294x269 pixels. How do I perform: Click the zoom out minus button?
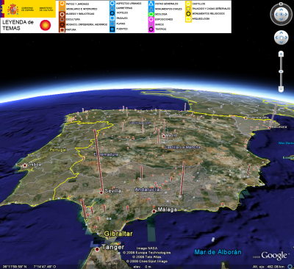pos(282,88)
